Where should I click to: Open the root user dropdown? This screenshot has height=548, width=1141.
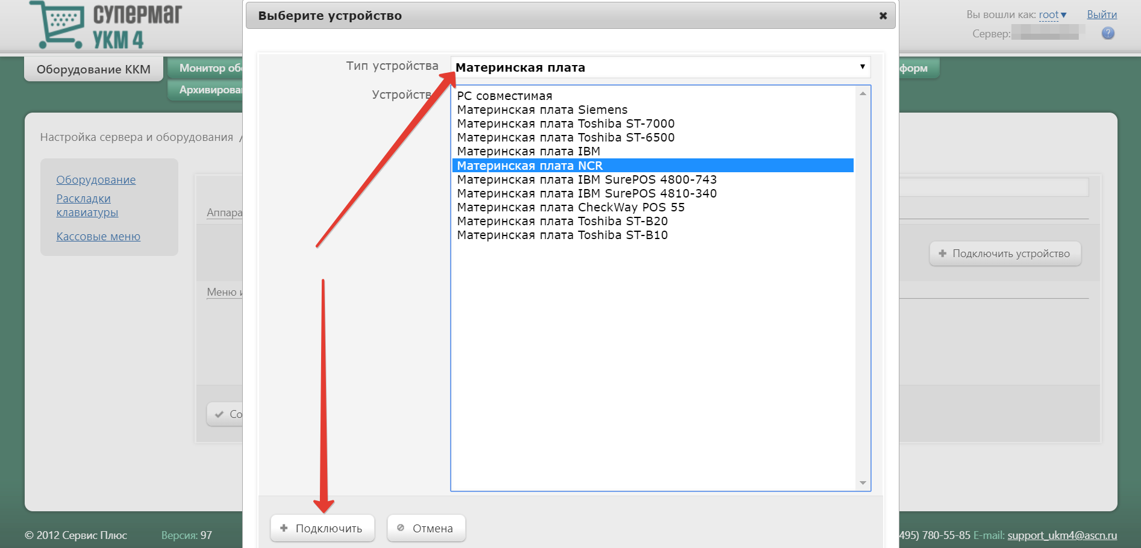click(x=1052, y=14)
